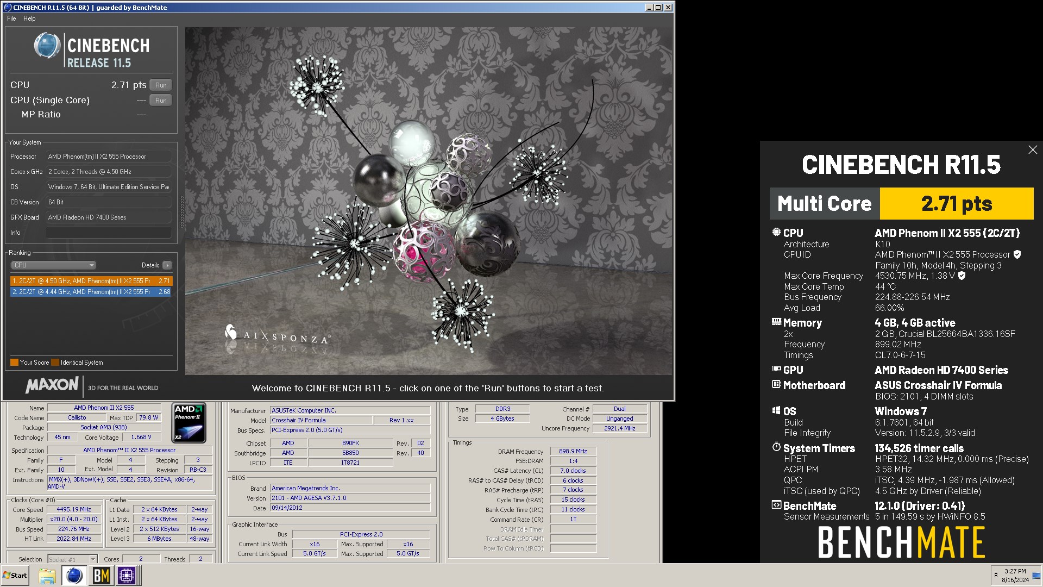Click the Info input field in Your System
Viewport: 1043px width, 587px height.
tap(109, 233)
